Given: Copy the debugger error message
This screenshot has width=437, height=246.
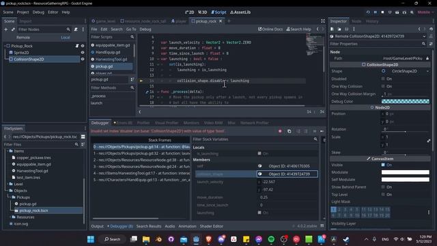Looking at the screenshot, I should pos(290,131).
